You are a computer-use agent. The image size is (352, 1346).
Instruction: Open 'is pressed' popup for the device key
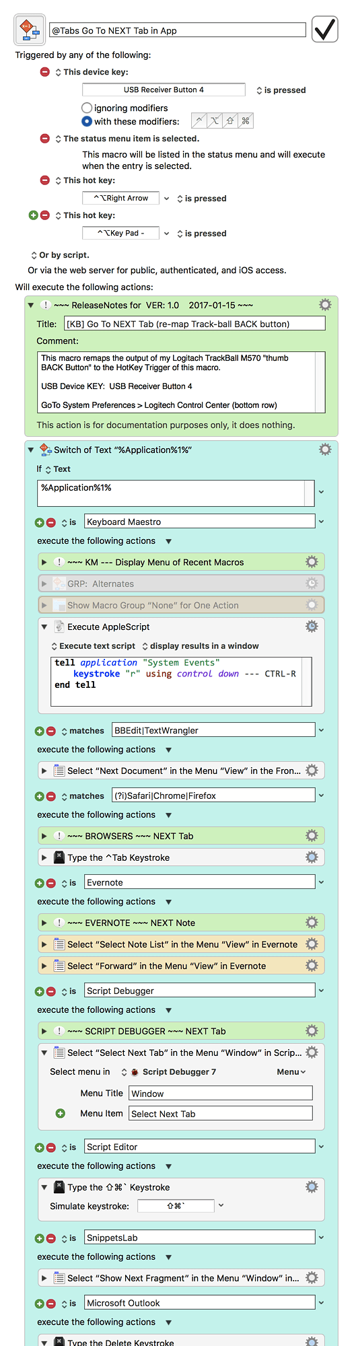pos(281,90)
